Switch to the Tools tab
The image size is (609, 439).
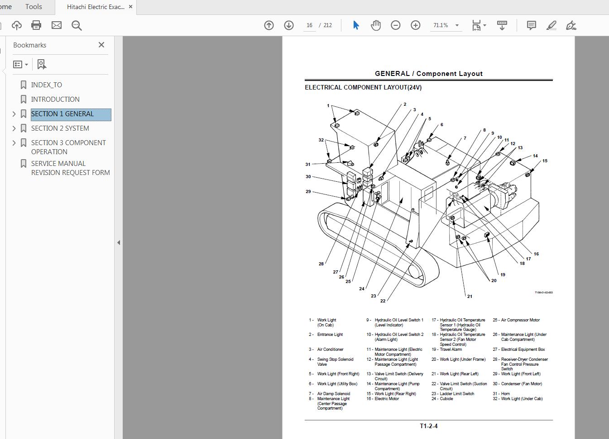tap(33, 7)
